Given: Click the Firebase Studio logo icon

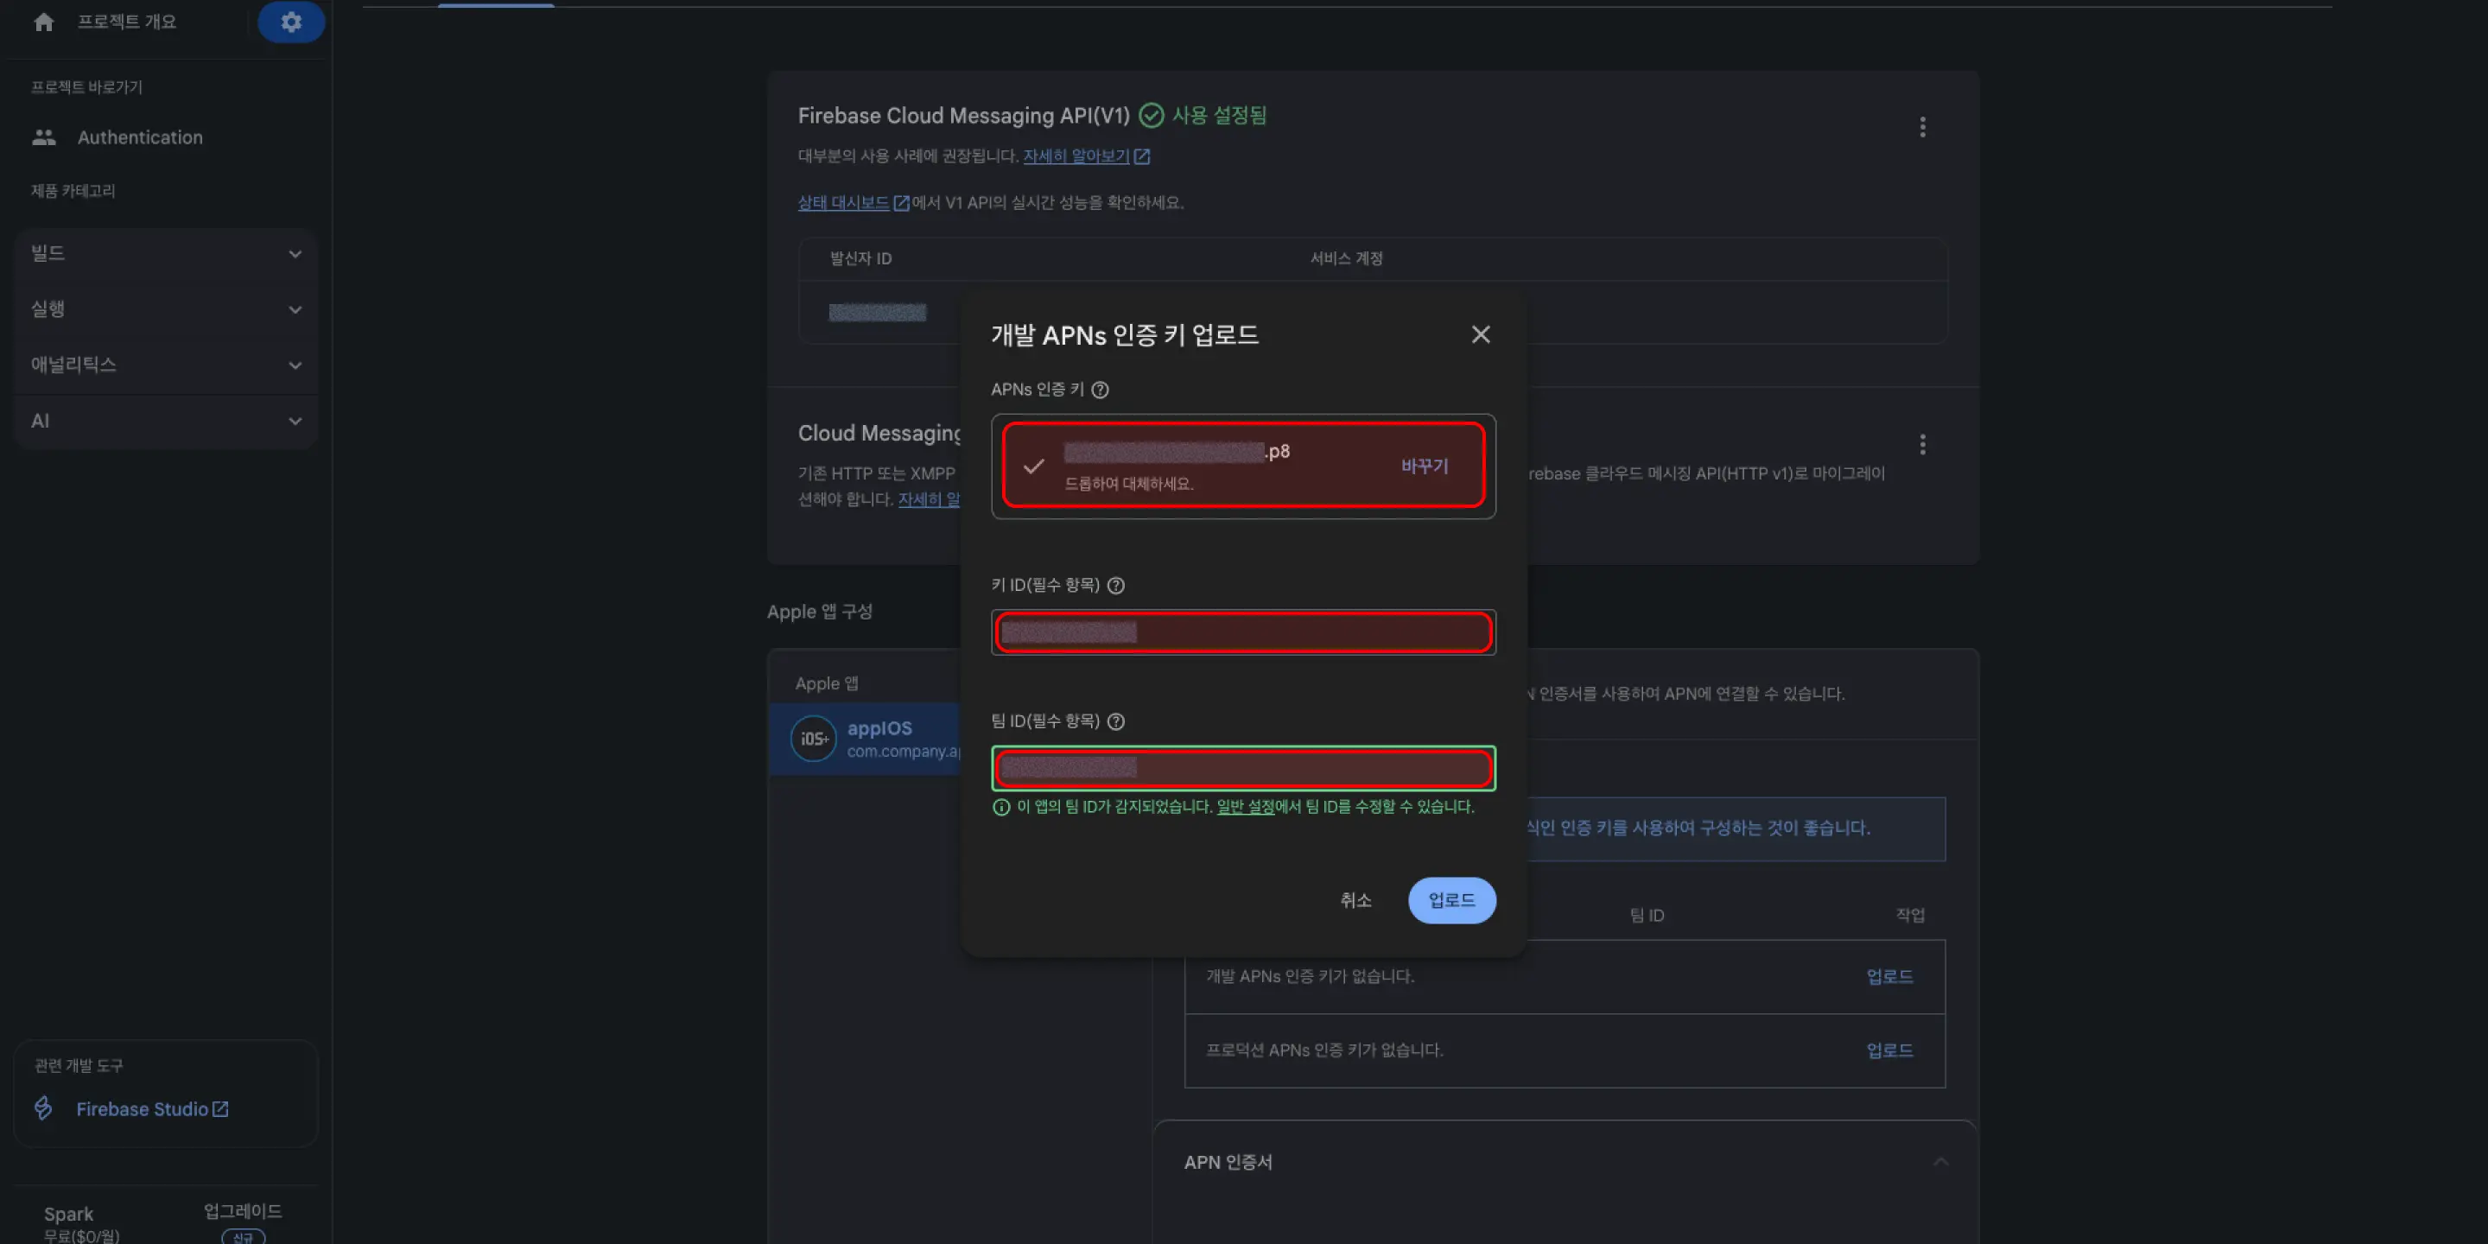Looking at the screenshot, I should (43, 1108).
